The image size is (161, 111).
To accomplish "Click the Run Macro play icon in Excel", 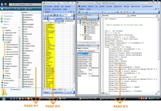I will [x=51, y=18].
